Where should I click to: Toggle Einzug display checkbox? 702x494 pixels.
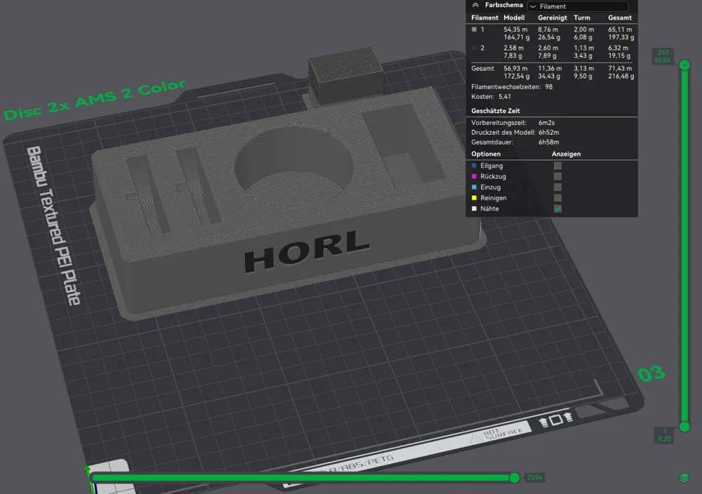tap(557, 187)
